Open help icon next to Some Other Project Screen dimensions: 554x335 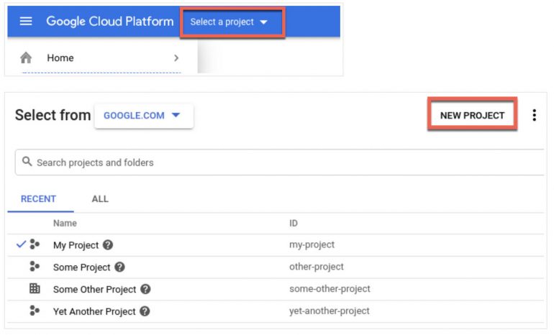click(x=145, y=289)
